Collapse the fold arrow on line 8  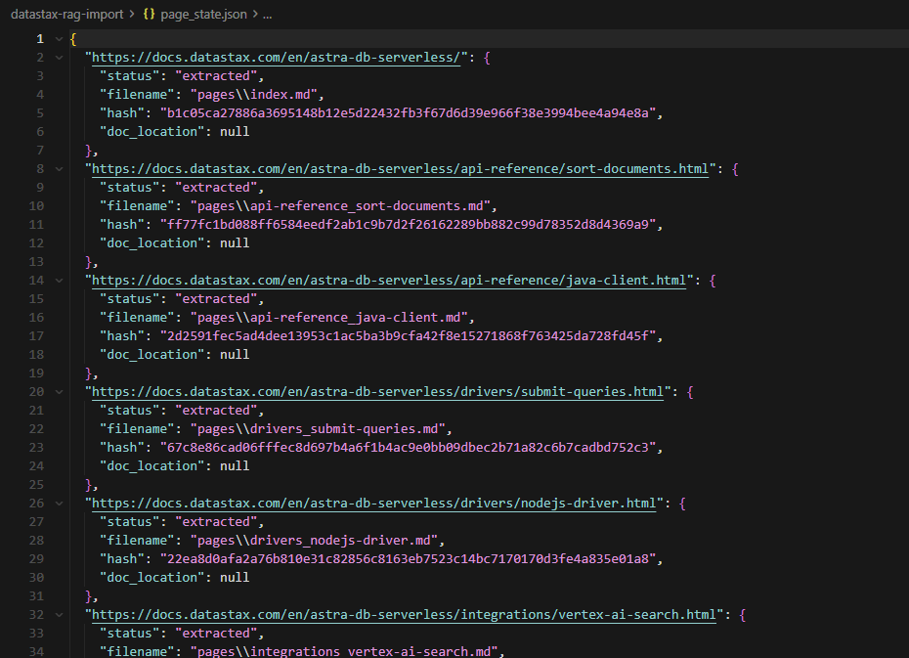59,169
